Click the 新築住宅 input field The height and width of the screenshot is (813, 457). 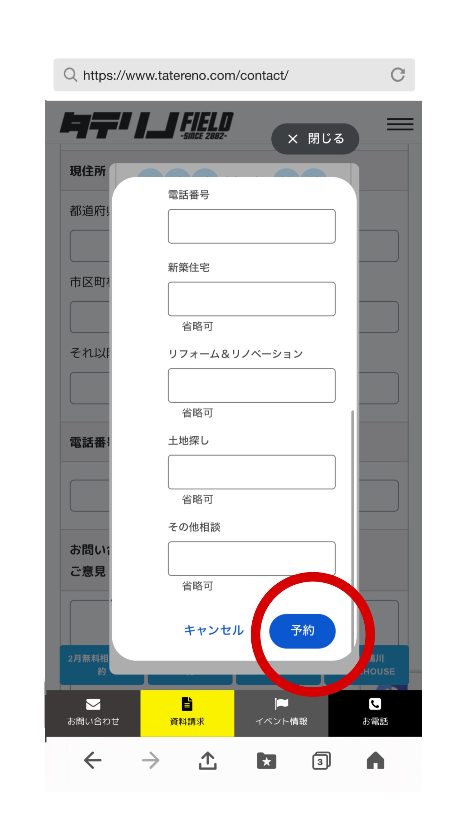(251, 299)
